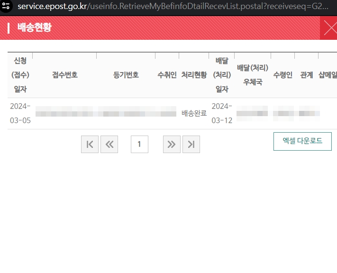This screenshot has width=337, height=273.
Task: Click the 처리현황 column header
Action: 194,75
